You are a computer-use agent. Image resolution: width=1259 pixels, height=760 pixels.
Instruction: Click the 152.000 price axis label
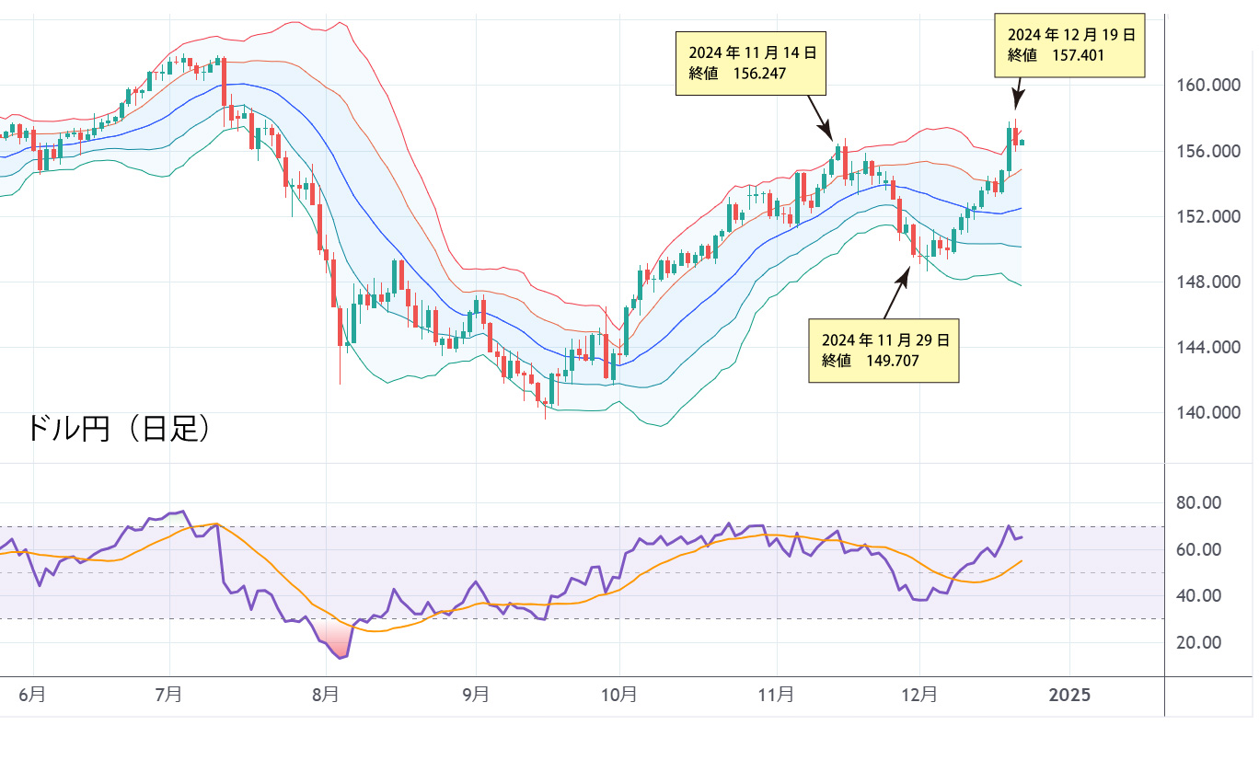pyautogui.click(x=1210, y=217)
